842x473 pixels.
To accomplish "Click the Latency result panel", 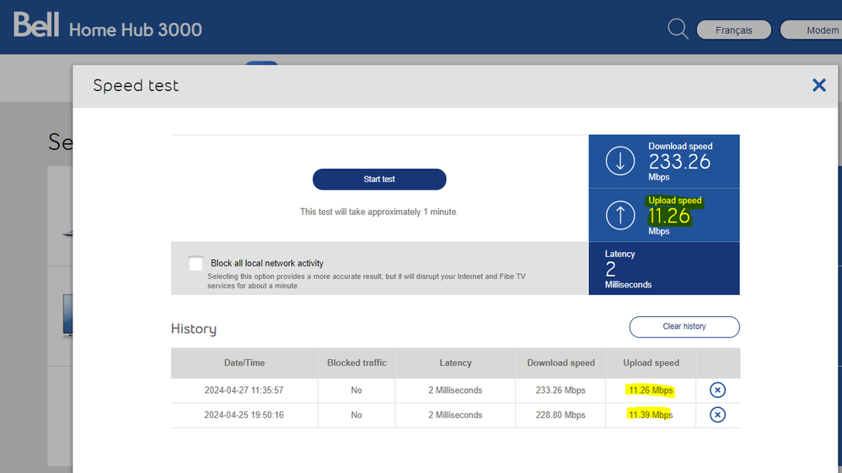I will (663, 269).
